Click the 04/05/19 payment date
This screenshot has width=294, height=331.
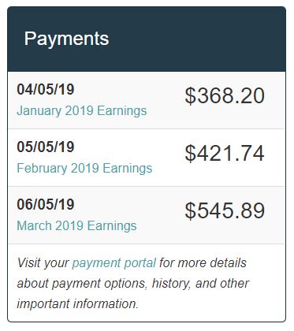pos(46,89)
